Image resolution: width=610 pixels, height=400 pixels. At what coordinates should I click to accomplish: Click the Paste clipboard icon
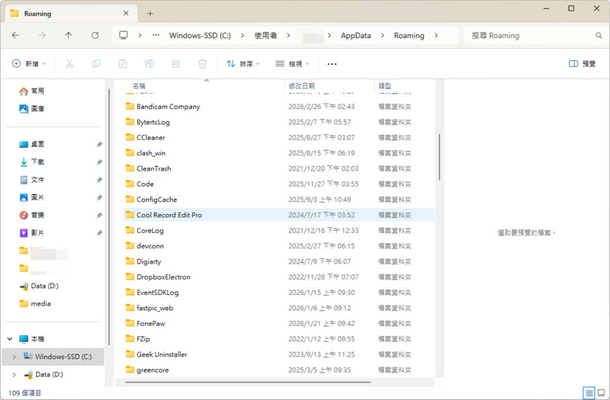[123, 64]
